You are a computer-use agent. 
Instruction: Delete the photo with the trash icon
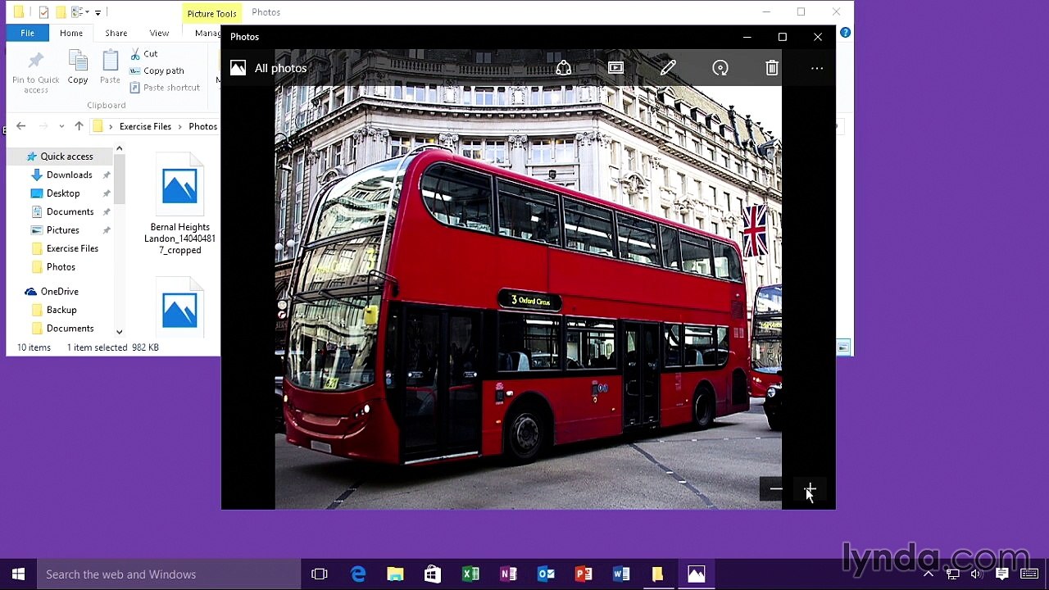pos(772,68)
